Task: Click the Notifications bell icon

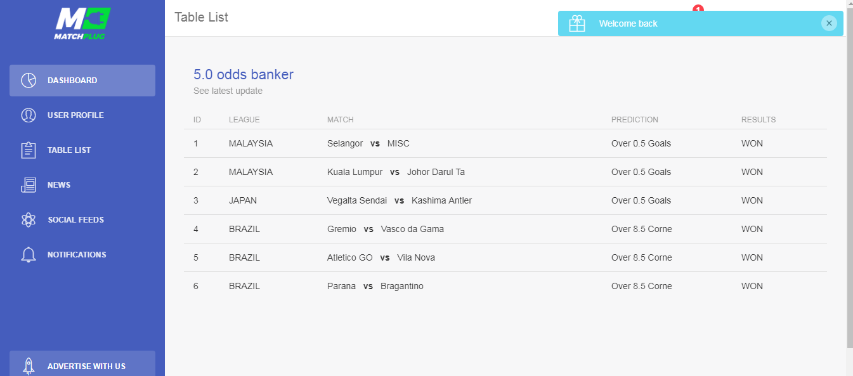Action: pos(29,255)
